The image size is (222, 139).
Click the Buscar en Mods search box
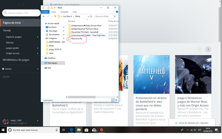(x=105, y=16)
